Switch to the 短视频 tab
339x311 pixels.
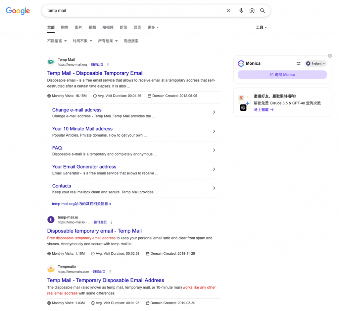coord(108,28)
